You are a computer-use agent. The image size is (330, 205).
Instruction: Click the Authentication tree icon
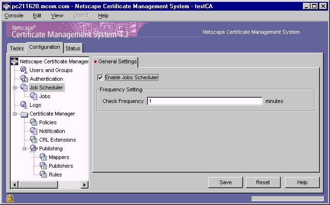coord(24,79)
